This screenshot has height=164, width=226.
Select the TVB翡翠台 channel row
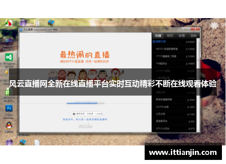point(174,63)
